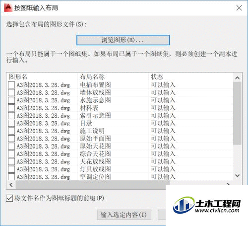
Task: Click 可以输入 status in 电插布置图 row
Action: click(x=163, y=85)
